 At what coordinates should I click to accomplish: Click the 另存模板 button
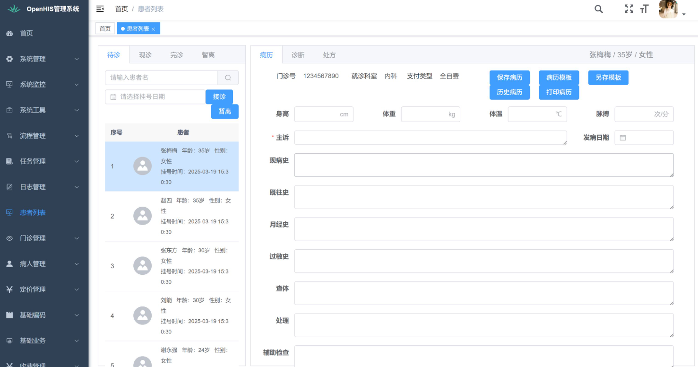[x=608, y=78]
